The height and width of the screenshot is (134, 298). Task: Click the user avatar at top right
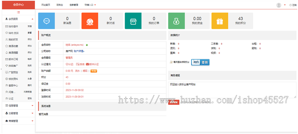[x=279, y=5]
